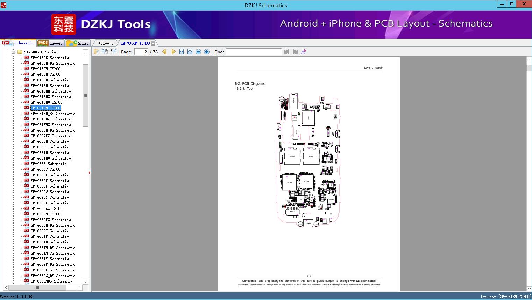This screenshot has width=532, height=300.
Task: Click tree panel scroll down arrow
Action: 85,281
